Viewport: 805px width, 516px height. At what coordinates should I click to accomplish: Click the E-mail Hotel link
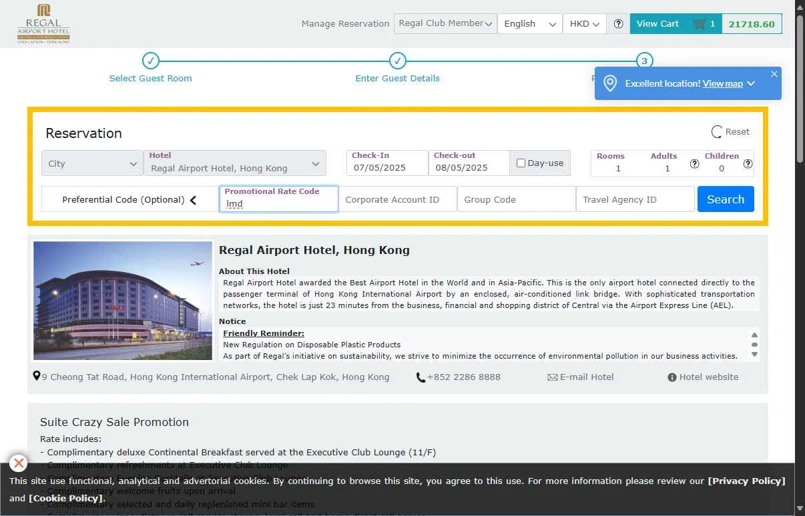click(587, 377)
